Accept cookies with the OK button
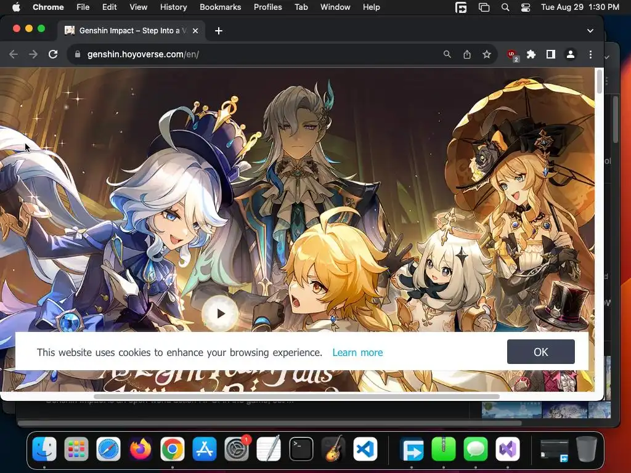This screenshot has width=631, height=473. tap(540, 352)
